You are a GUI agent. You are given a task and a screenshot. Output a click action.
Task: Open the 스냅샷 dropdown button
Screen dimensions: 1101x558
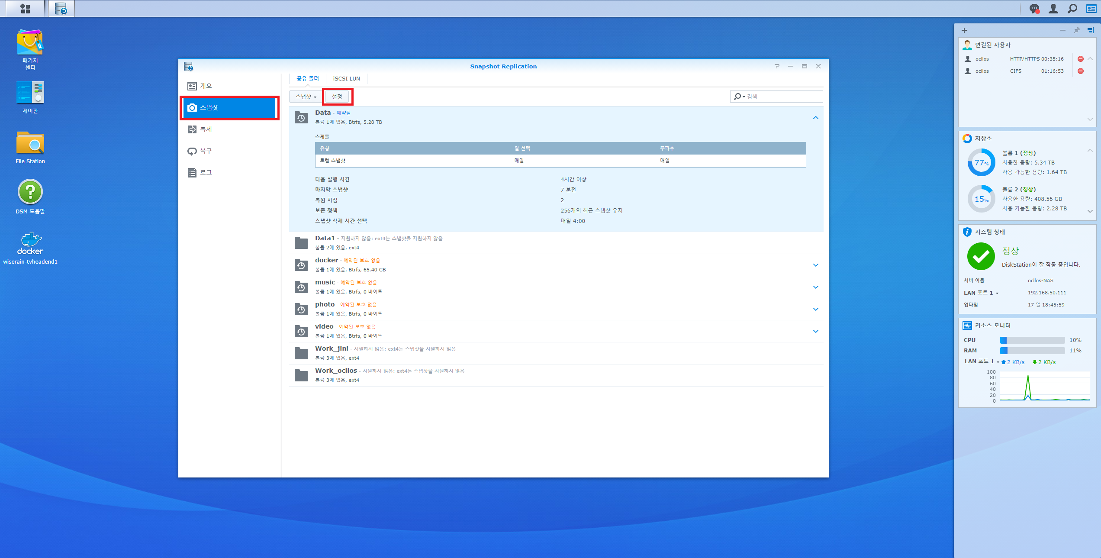click(306, 97)
